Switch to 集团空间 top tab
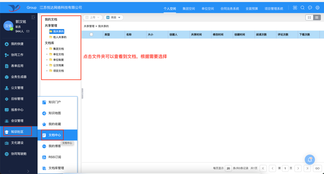The width and height of the screenshot is (324, 174). (189, 9)
